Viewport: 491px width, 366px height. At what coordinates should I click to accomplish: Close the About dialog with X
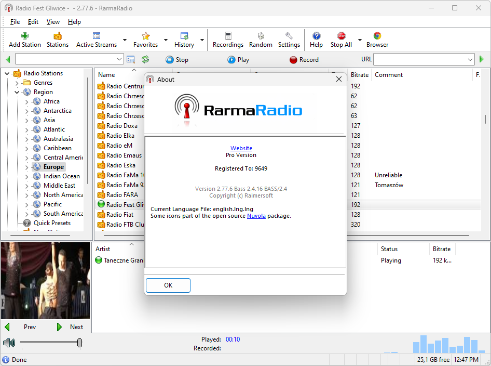click(x=338, y=79)
